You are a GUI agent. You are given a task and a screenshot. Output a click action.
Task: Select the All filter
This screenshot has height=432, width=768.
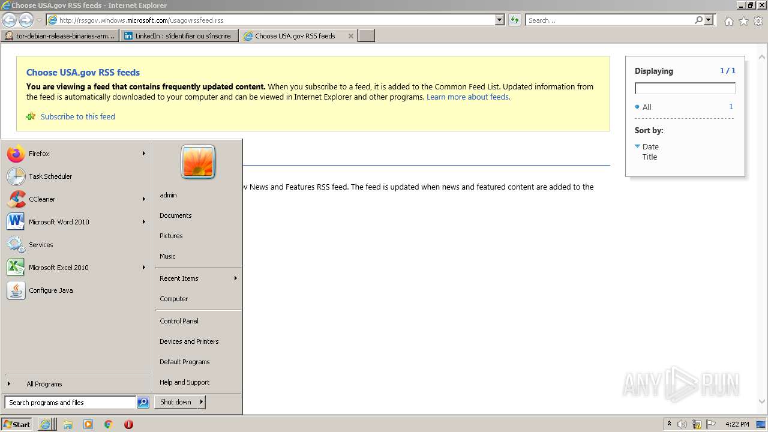pyautogui.click(x=647, y=107)
